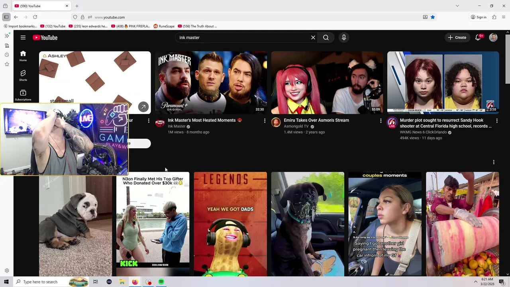Open a new browser tab
The image size is (510, 287).
click(x=77, y=6)
